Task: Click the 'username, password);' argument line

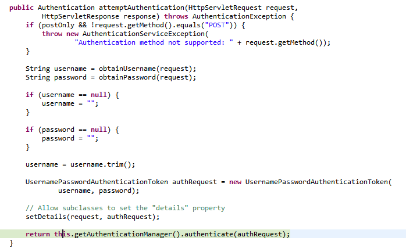Action: point(99,191)
